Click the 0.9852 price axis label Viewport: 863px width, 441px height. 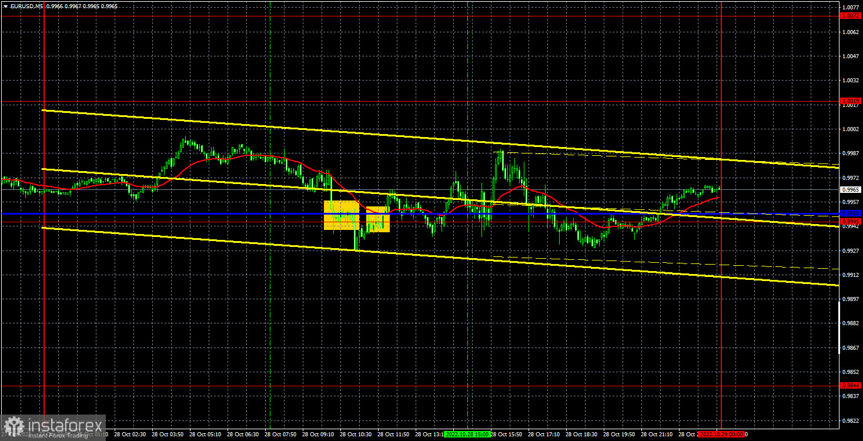(x=851, y=372)
